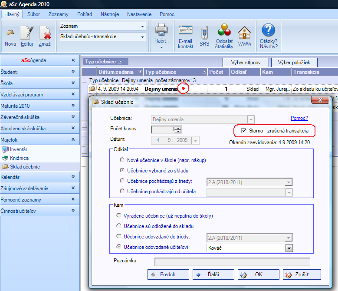The height and width of the screenshot is (291, 338).
Task: Click Knižnica green book icon
Action: click(5, 158)
